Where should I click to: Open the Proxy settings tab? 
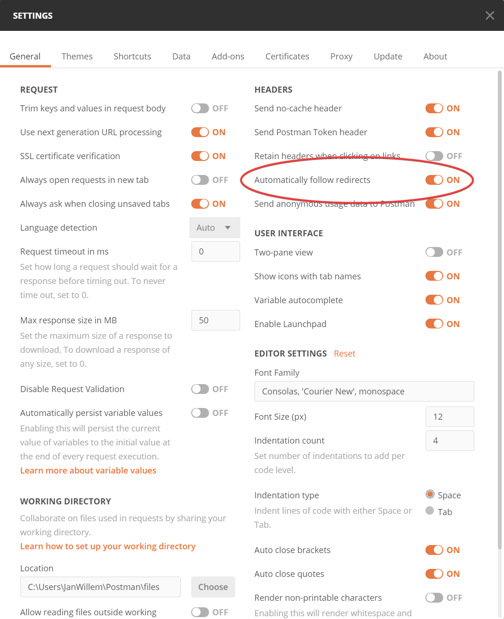tap(341, 56)
